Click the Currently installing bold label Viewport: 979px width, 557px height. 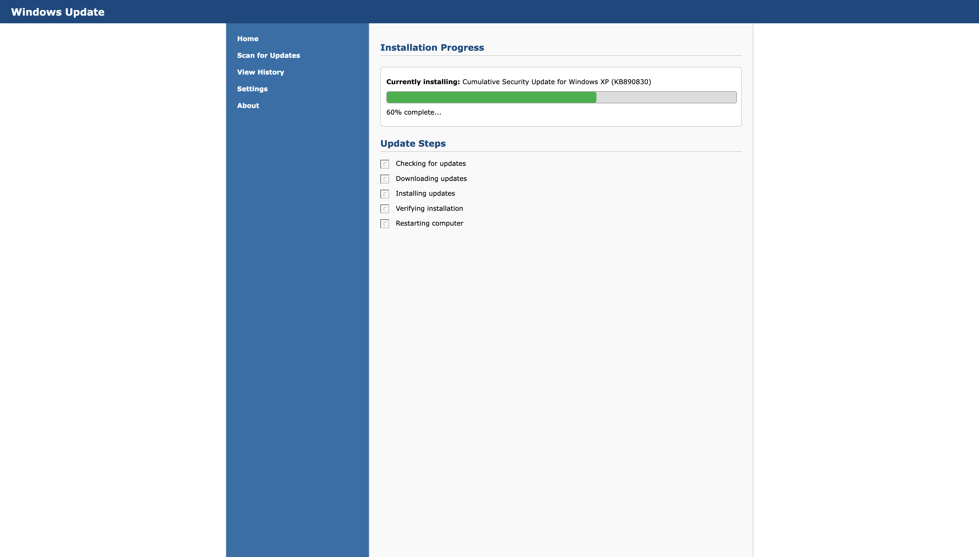click(423, 82)
